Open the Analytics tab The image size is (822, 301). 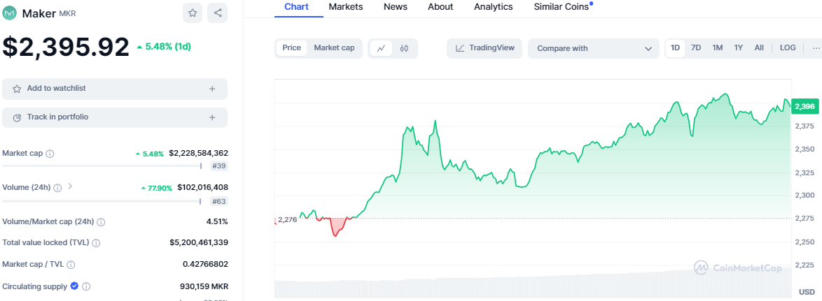[494, 7]
